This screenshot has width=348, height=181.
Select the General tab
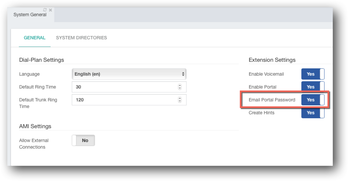(x=35, y=38)
